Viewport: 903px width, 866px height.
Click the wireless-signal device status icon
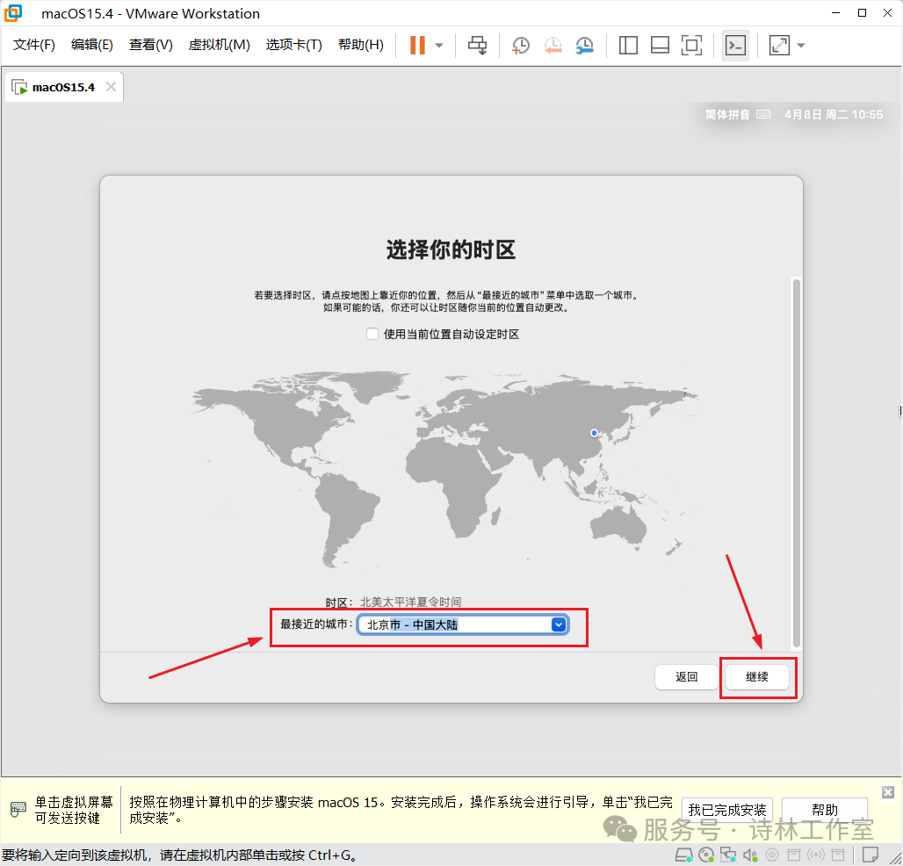click(x=816, y=855)
